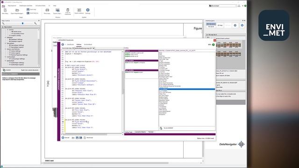Switch to the Map ribbon tab
Viewport: 299px width, 168px height.
(3, 6)
